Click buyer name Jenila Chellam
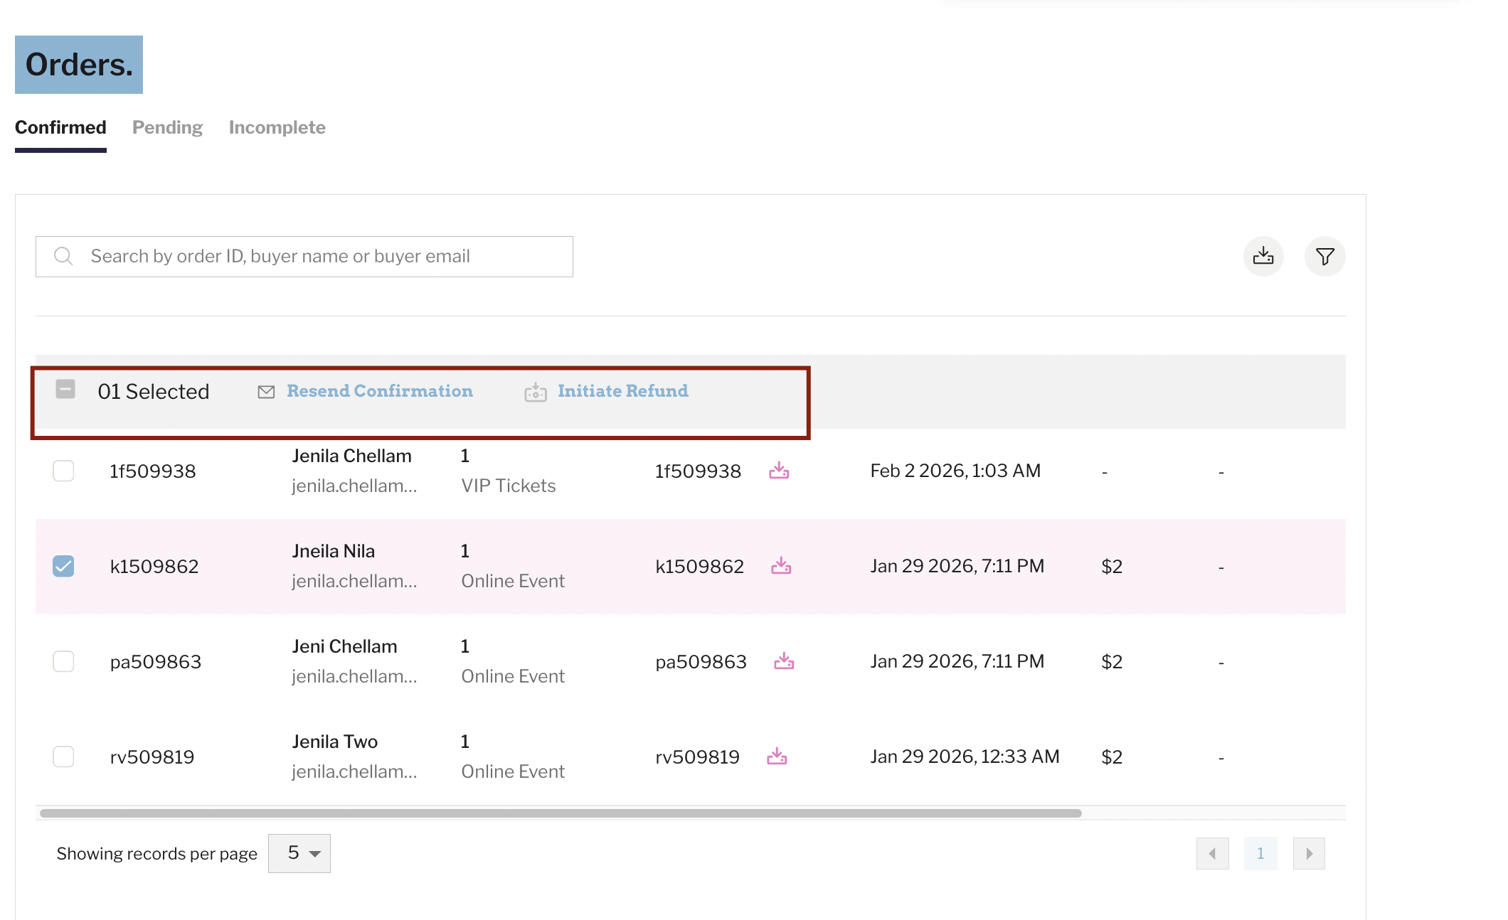 point(351,456)
